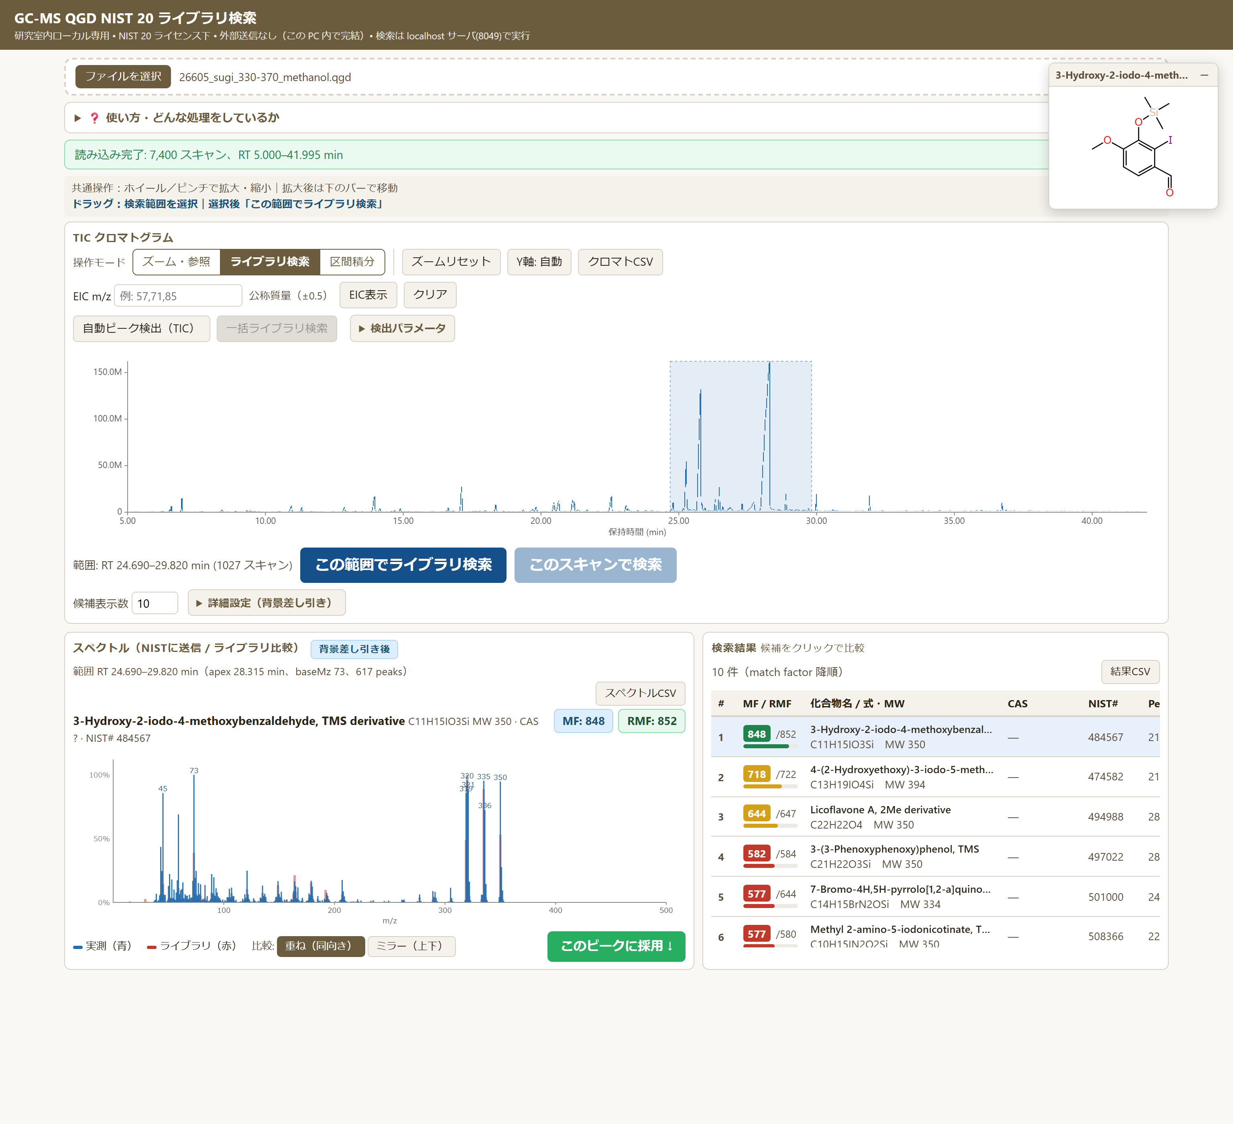The height and width of the screenshot is (1124, 1233).
Task: Click the RMF: 852 score badge
Action: [651, 721]
